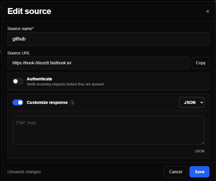The image size is (216, 181).
Task: Click the Source name* label
Action: [x=21, y=29]
